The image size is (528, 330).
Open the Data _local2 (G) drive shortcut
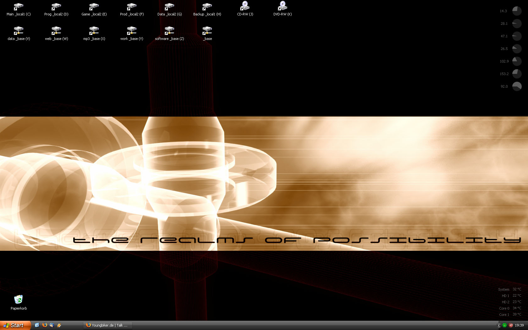pyautogui.click(x=169, y=9)
